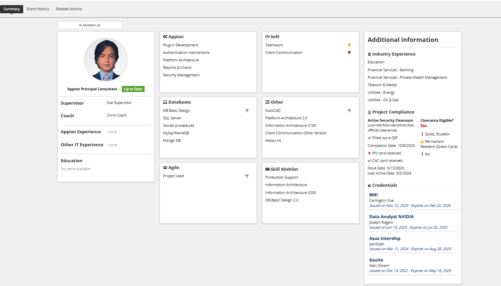Image resolution: width=501 pixels, height=286 pixels.
Task: Click red exclamation next to Quito, Ecuador
Action: tap(422, 134)
